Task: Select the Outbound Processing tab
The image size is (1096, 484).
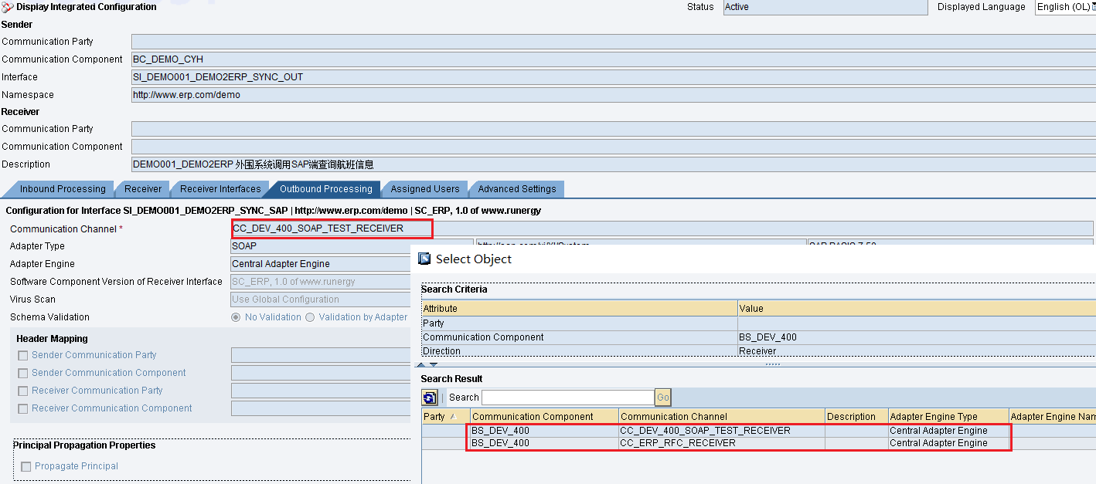Action: tap(325, 189)
